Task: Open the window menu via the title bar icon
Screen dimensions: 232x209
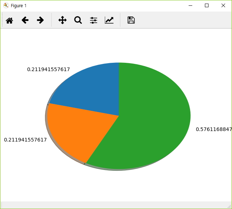Action: click(x=6, y=5)
